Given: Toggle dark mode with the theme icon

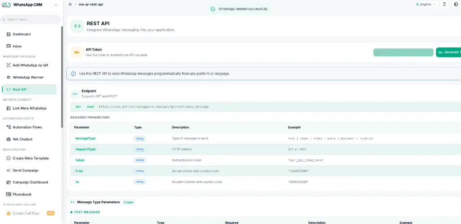Looking at the screenshot, I should point(456,5).
